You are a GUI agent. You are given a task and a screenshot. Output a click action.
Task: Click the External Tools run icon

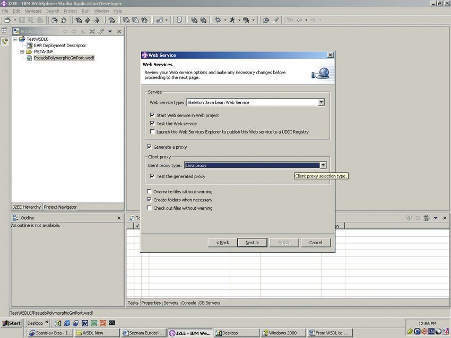246,20
